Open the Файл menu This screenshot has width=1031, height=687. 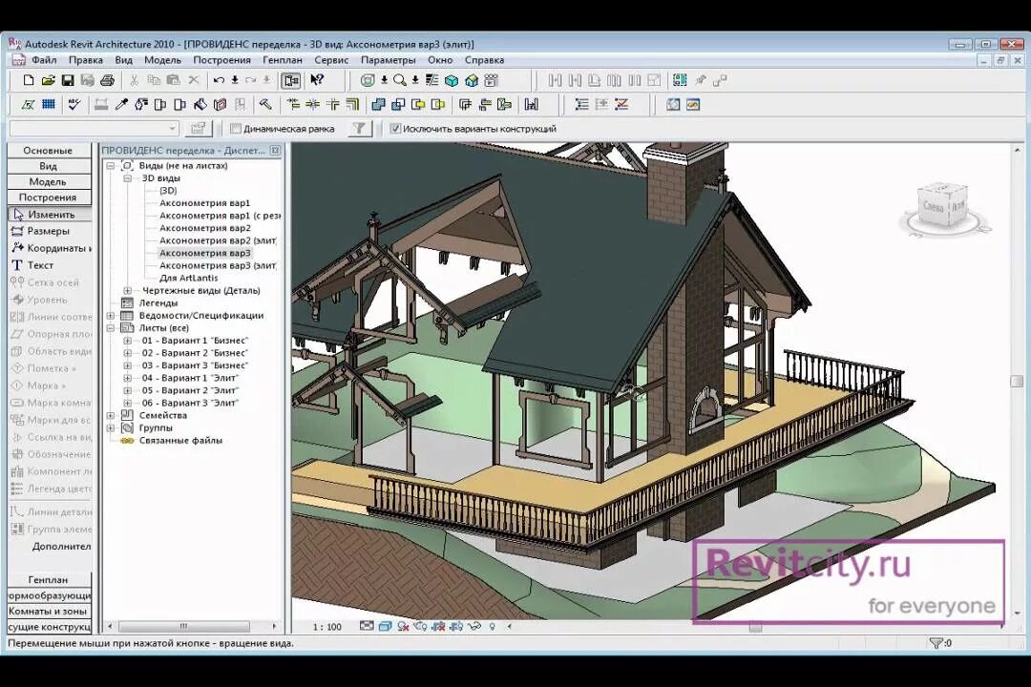click(x=44, y=60)
